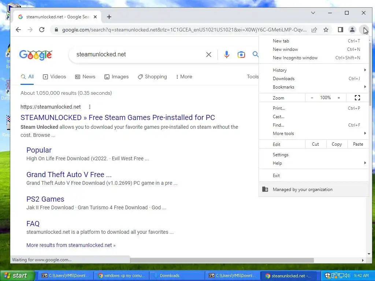This screenshot has height=281, width=375.
Task: Expand the Help submenu
Action: pos(314,163)
